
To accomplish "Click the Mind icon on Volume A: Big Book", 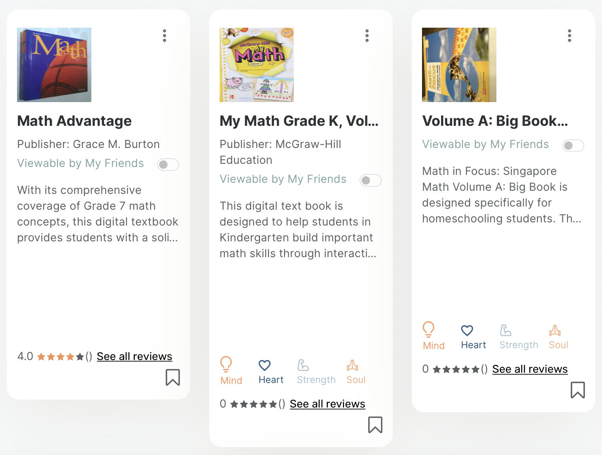I will pos(429,329).
